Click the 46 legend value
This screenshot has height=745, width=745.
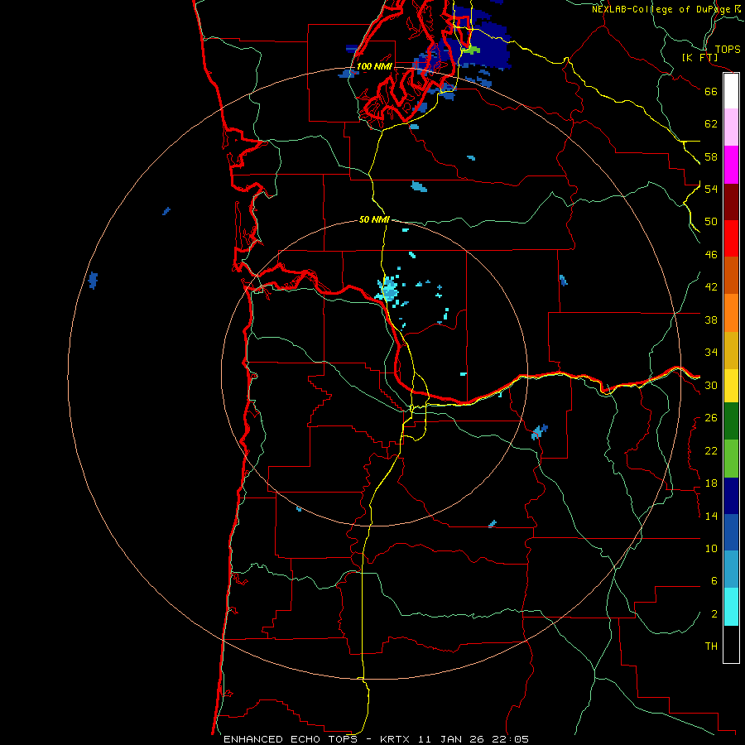tap(711, 255)
